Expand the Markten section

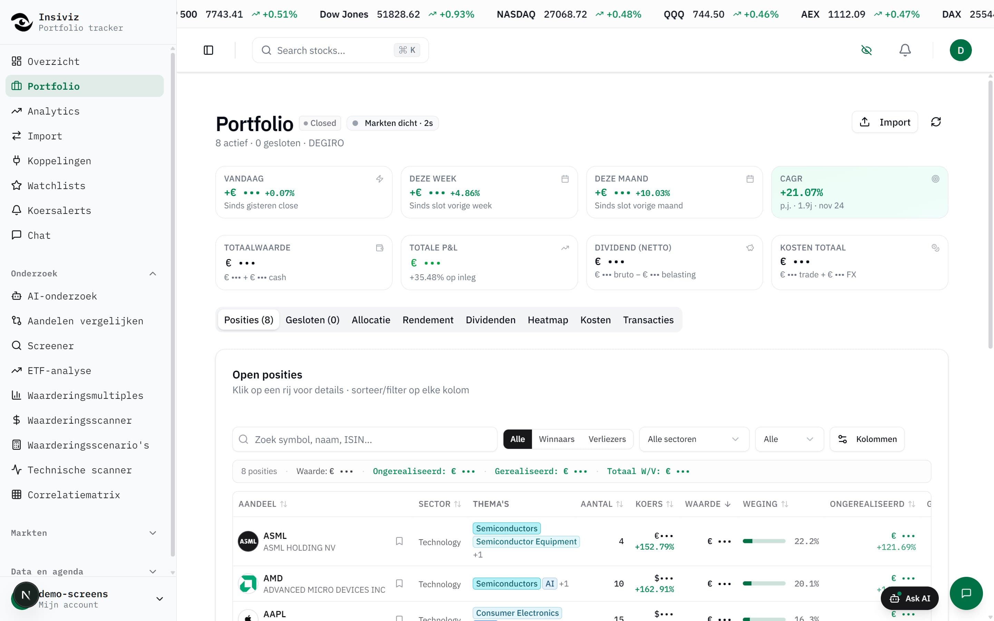153,533
